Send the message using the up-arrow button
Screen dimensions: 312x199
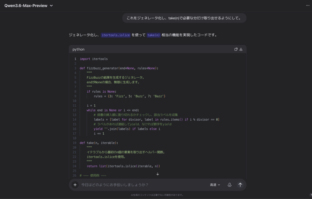pos(240,185)
